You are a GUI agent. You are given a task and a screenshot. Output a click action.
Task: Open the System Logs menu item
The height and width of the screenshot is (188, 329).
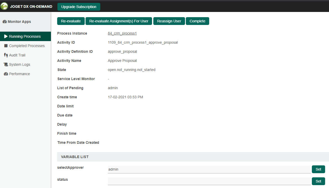coord(19,64)
